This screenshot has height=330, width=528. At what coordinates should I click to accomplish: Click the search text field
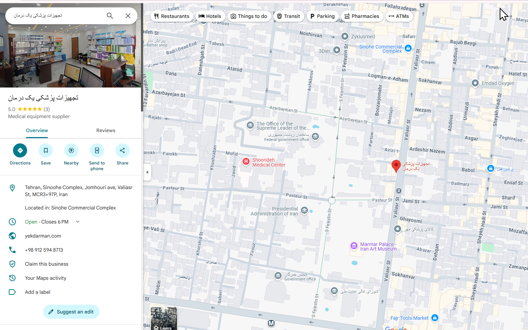[x=56, y=16]
